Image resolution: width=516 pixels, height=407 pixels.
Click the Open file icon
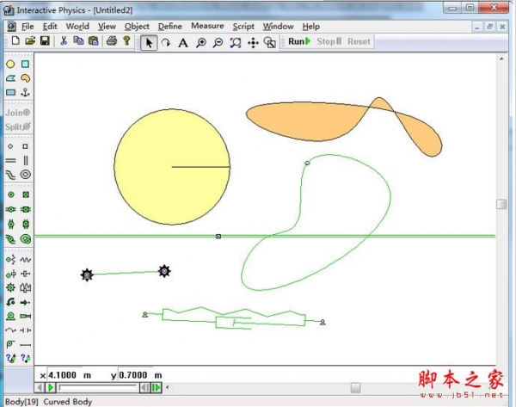click(30, 40)
